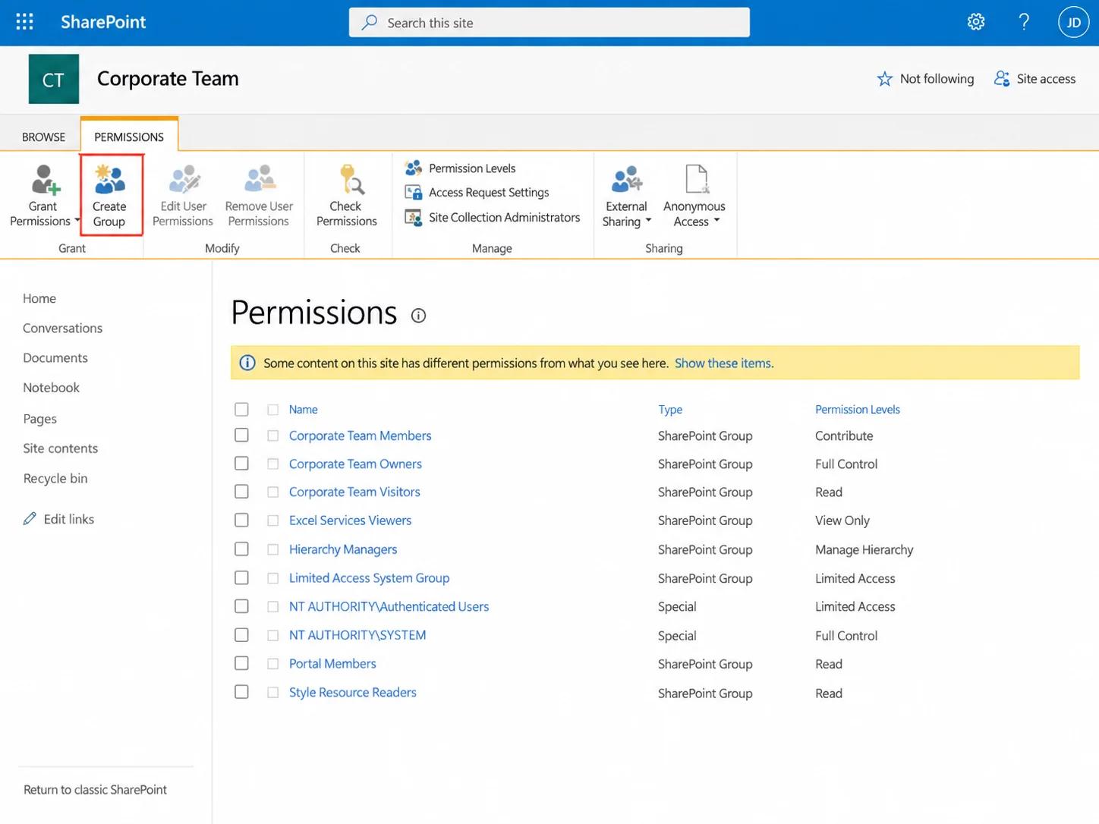Check the NT AUTHORITY\Authenticated Users checkbox
The height and width of the screenshot is (824, 1099).
[241, 606]
